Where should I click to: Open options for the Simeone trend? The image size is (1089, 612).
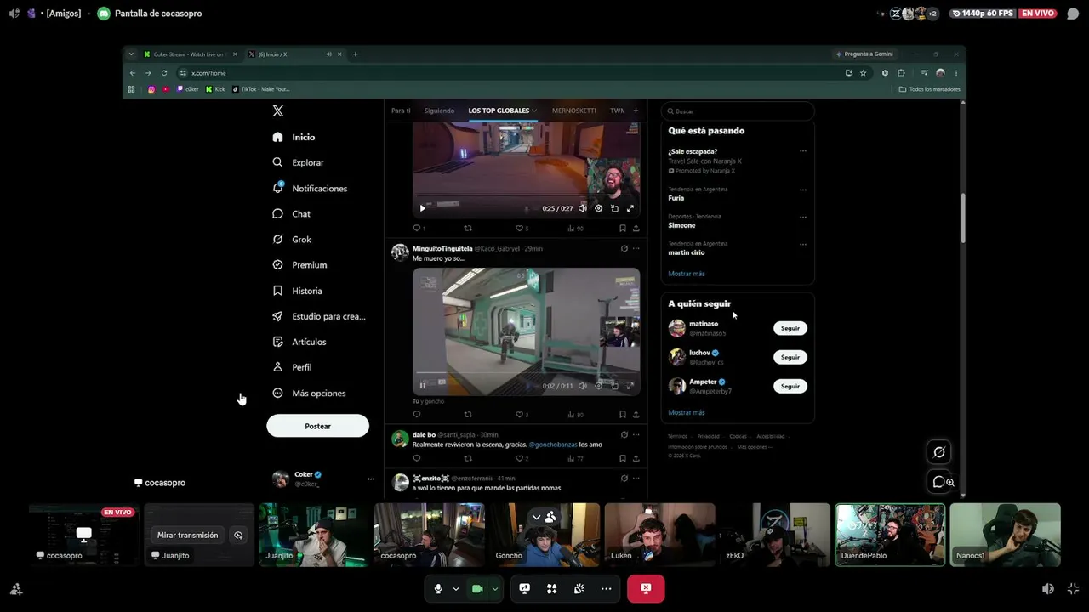pos(802,217)
